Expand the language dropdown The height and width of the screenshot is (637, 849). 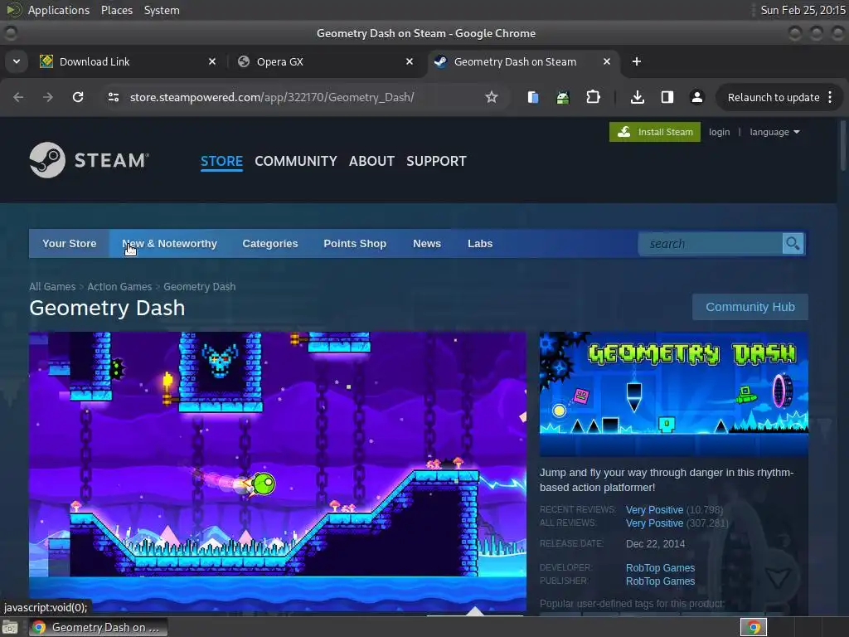click(774, 132)
